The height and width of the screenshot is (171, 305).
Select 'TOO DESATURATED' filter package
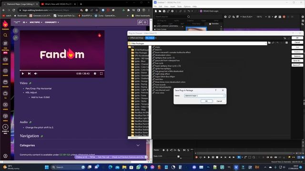click(x=162, y=87)
